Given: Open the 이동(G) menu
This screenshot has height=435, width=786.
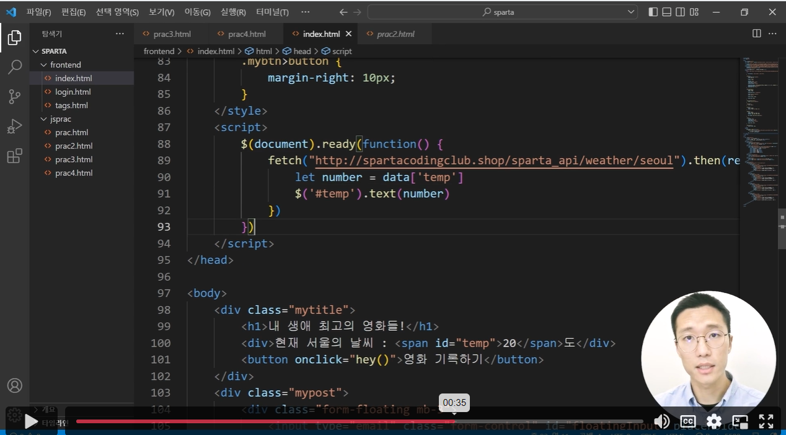Looking at the screenshot, I should [198, 12].
